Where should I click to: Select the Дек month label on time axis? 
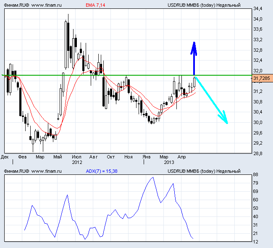coord(5,157)
